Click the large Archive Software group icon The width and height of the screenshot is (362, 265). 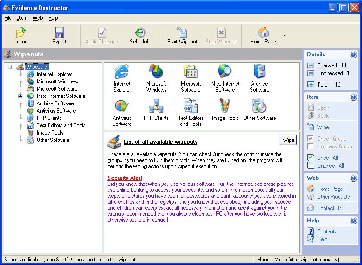point(260,71)
